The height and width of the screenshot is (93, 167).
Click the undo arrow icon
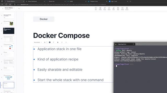point(19,9)
